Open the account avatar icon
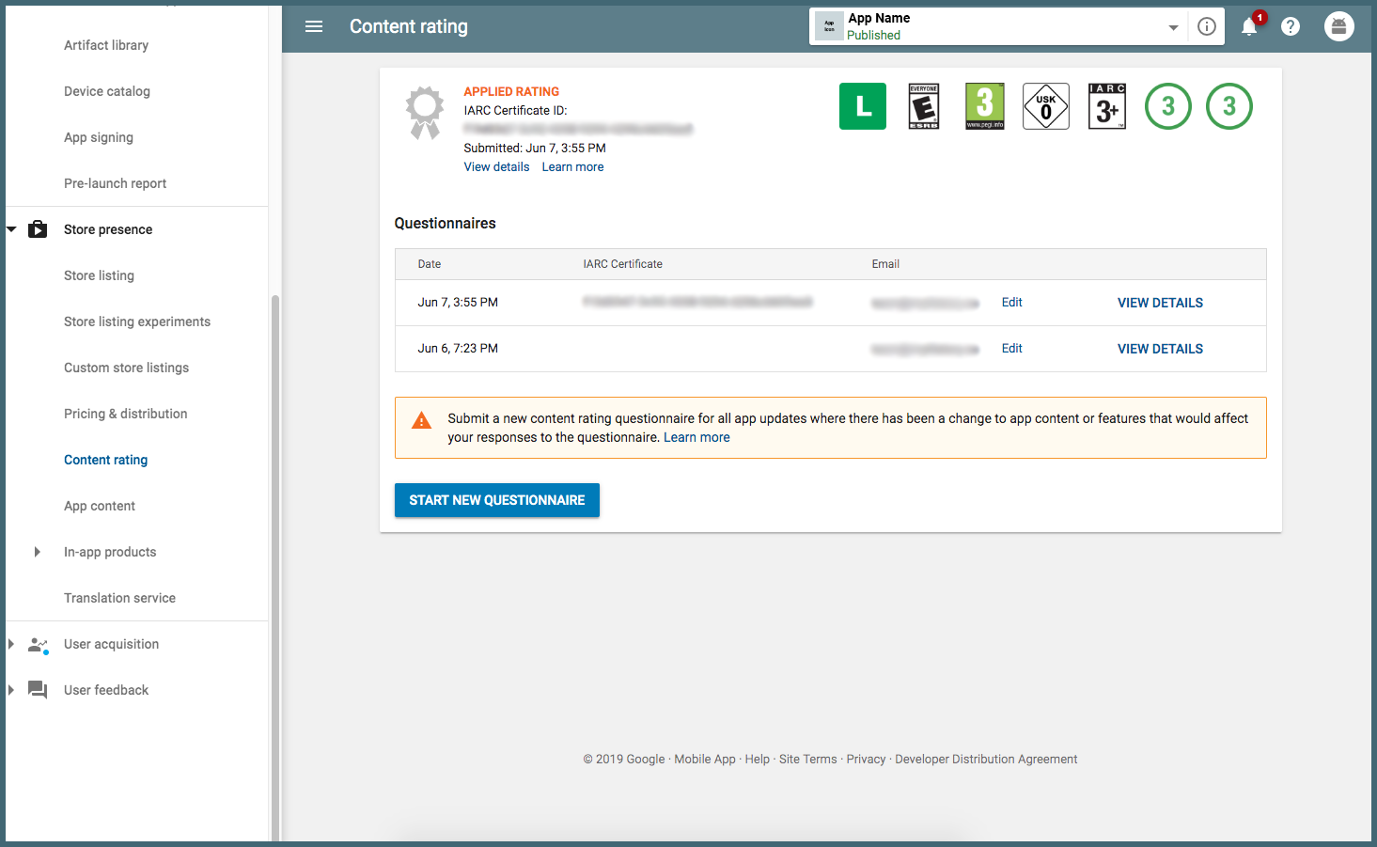 click(1338, 26)
